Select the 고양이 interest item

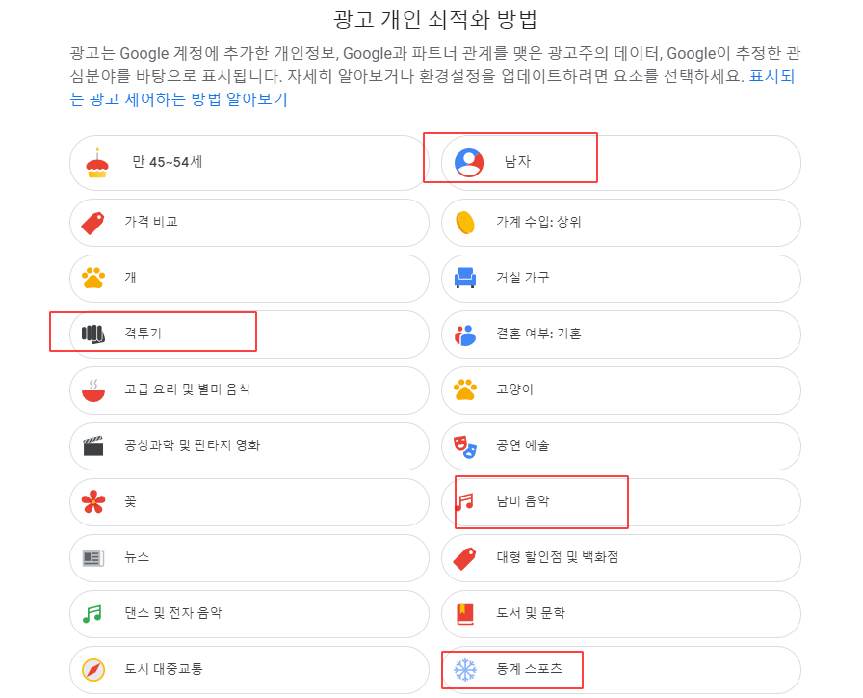tap(621, 390)
